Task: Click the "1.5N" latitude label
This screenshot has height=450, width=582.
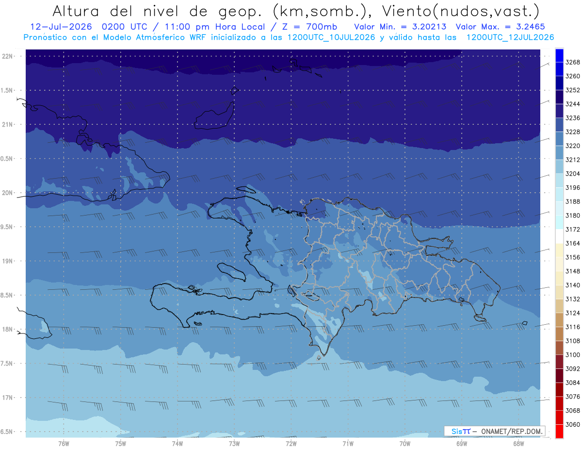Action: pyautogui.click(x=6, y=90)
